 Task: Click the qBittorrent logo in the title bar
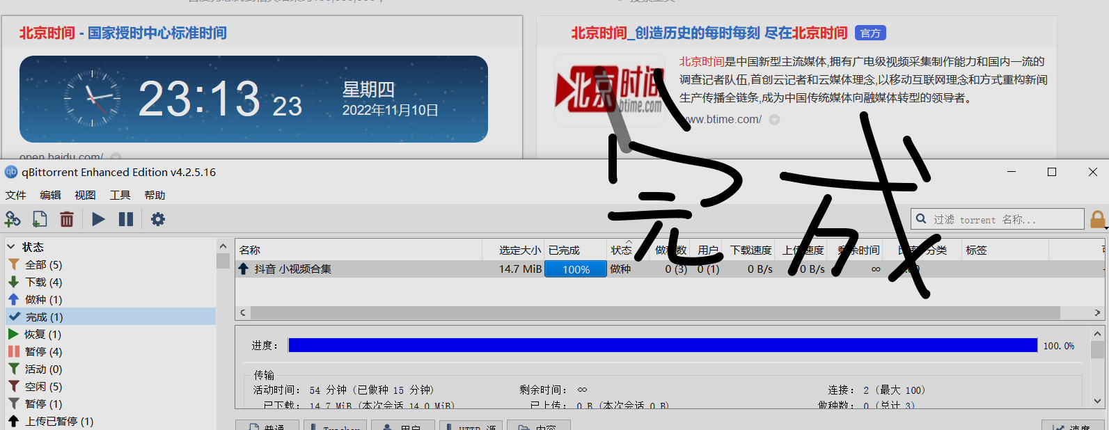[x=11, y=172]
